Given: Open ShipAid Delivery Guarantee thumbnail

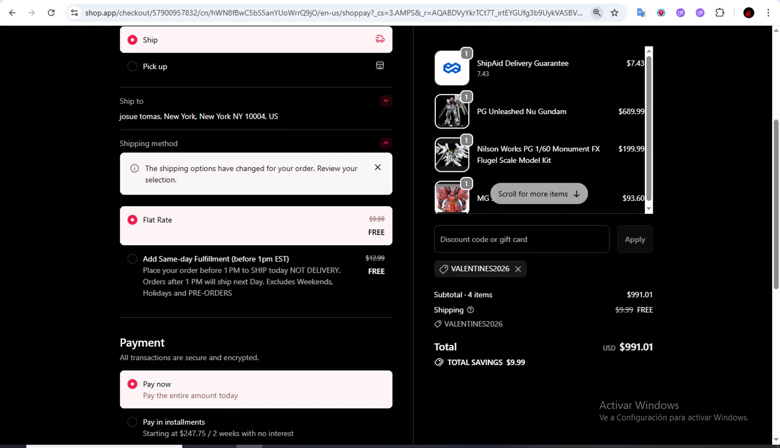Looking at the screenshot, I should tap(452, 68).
